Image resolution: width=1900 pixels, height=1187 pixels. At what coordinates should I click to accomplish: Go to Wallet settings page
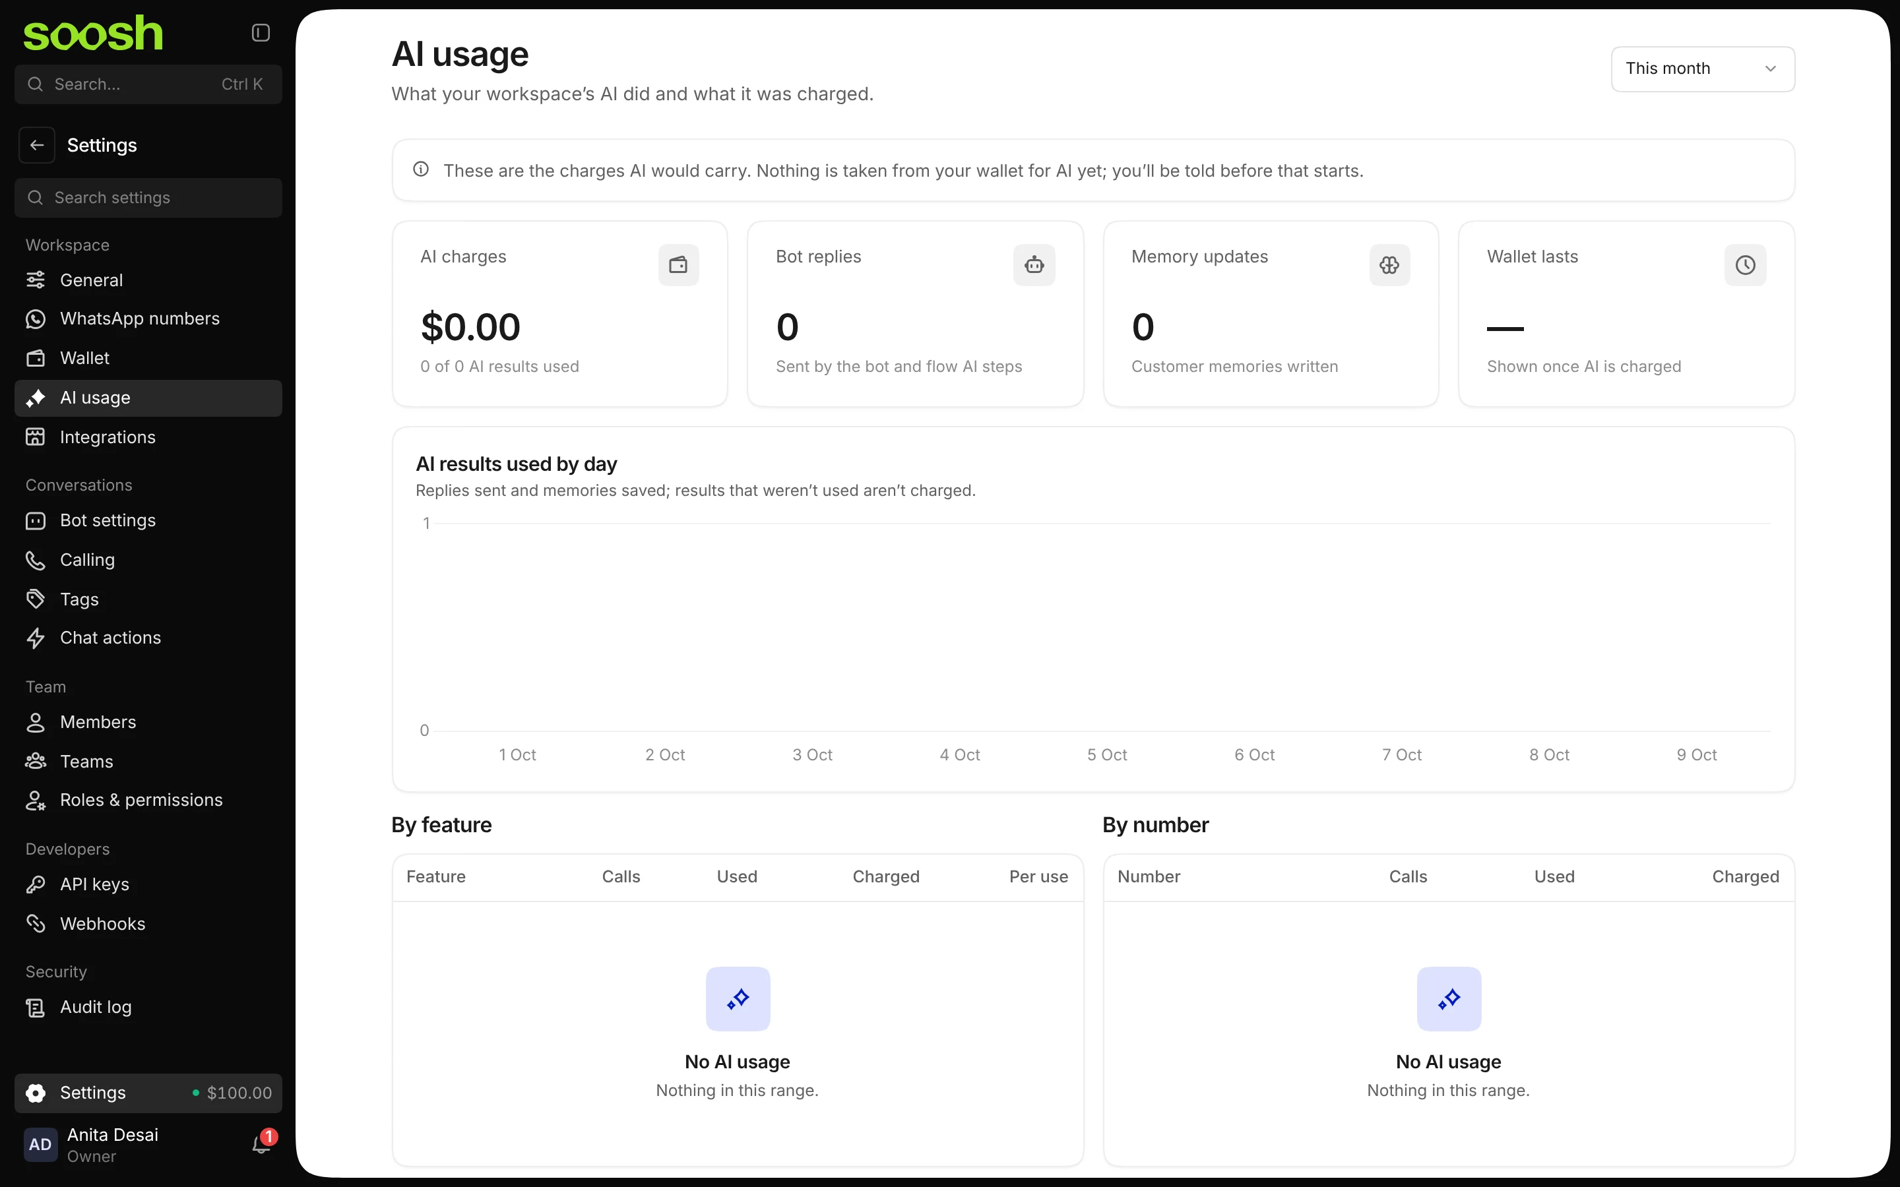pos(148,358)
